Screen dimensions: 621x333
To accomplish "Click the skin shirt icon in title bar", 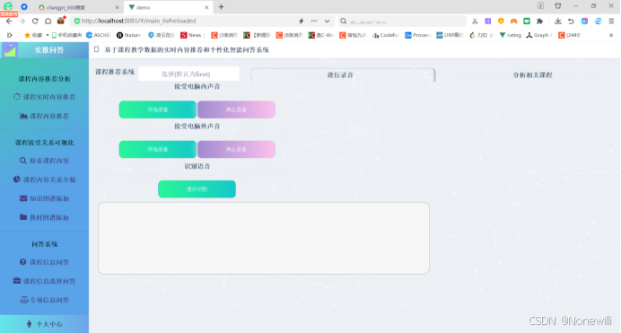I will (558, 6).
